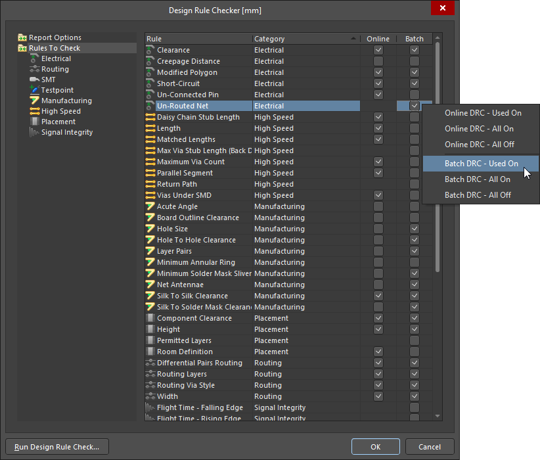540x460 pixels.
Task: Click the Report Options folder icon
Action: (x=22, y=37)
